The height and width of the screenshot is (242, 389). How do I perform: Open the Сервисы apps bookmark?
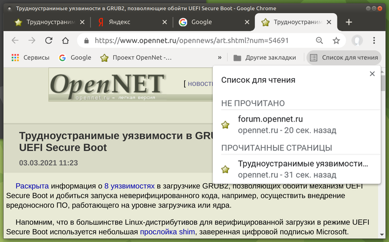pos(30,58)
